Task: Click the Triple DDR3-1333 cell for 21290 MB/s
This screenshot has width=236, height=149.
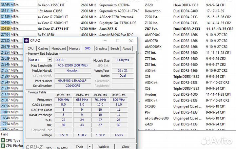Action: (186, 77)
